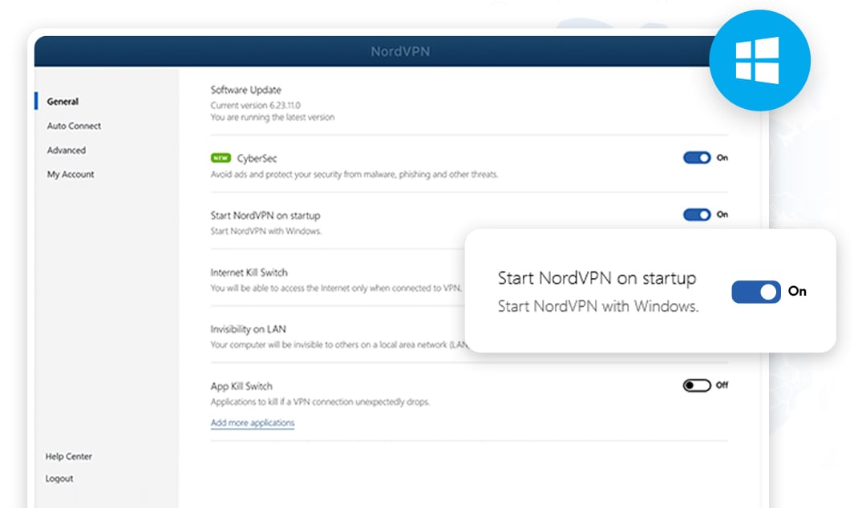Toggle the enlarged Start NordVPN on startup switch
The image size is (858, 508).
[x=755, y=292]
